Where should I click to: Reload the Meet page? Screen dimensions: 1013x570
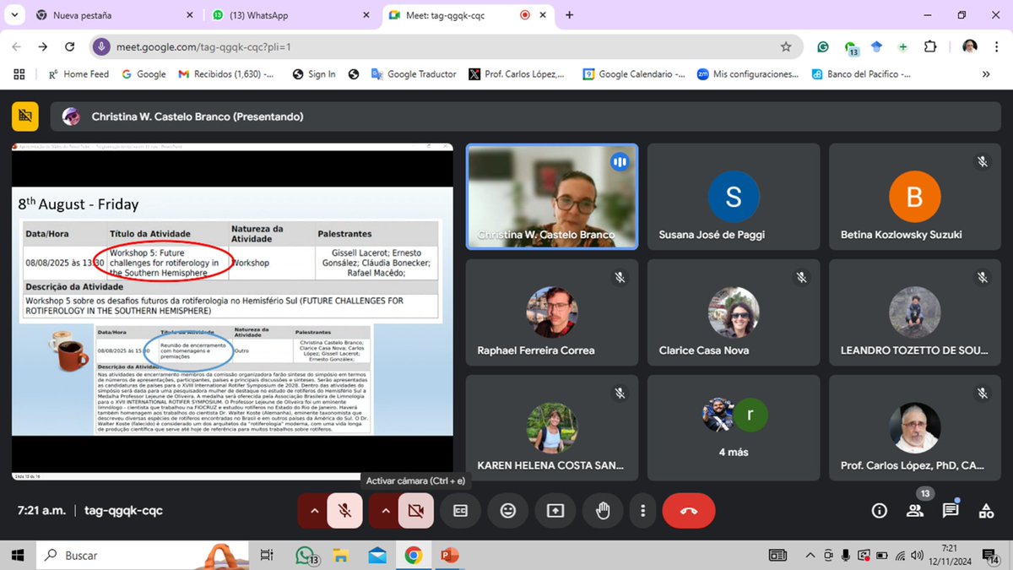click(x=70, y=47)
